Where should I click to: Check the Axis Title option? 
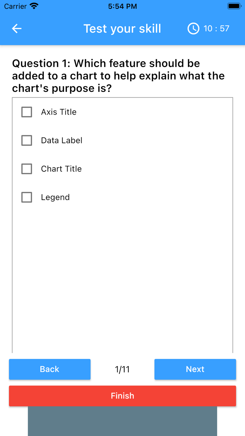click(x=27, y=112)
